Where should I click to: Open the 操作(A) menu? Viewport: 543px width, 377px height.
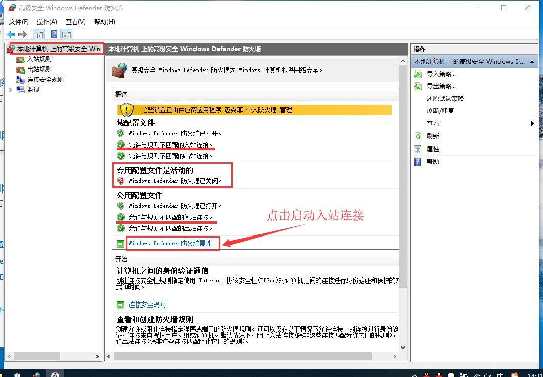coord(47,22)
